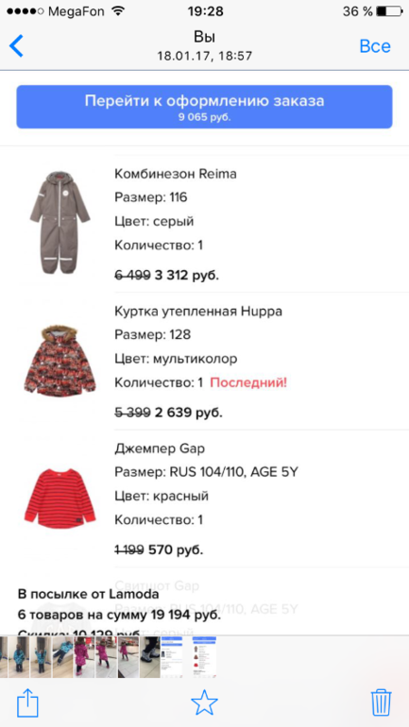Image resolution: width=409 pixels, height=727 pixels.
Task: Tap the 'Последний!' label
Action: click(x=248, y=383)
